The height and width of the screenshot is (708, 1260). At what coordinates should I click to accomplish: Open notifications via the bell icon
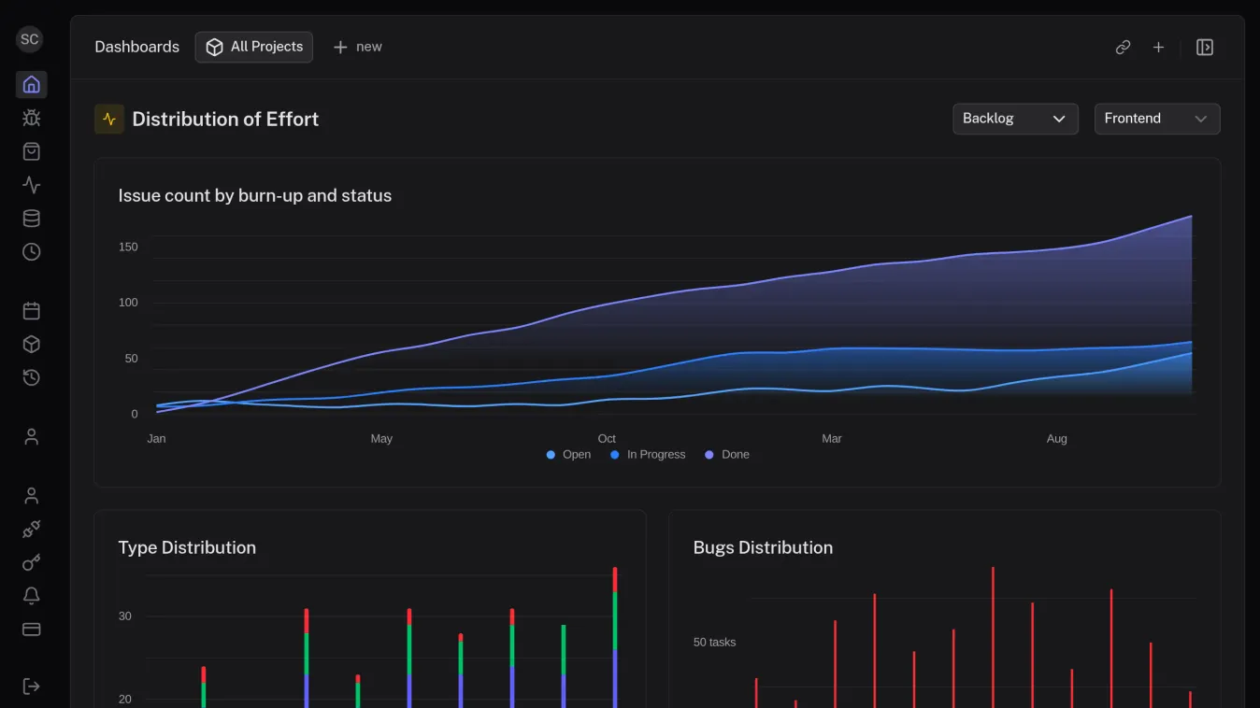point(31,595)
